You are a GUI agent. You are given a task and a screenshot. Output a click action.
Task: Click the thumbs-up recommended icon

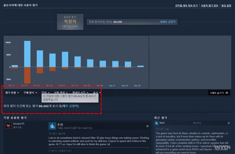[x=52, y=126]
